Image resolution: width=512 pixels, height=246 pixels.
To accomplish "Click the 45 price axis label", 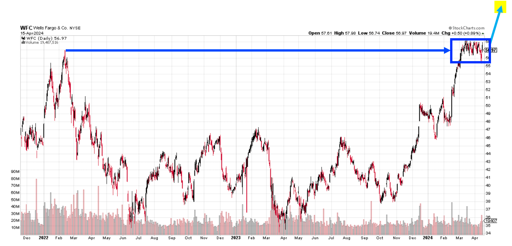I will pyautogui.click(x=488, y=146).
